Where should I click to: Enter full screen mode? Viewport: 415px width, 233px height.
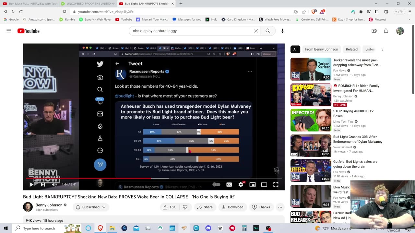click(276, 184)
